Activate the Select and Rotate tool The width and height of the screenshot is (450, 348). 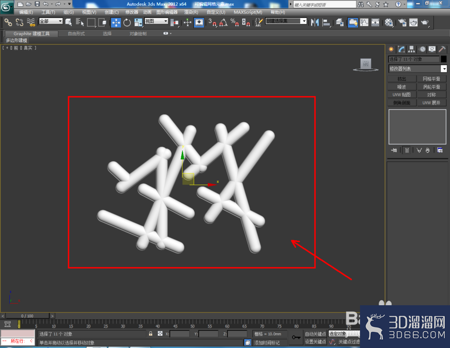coord(127,22)
